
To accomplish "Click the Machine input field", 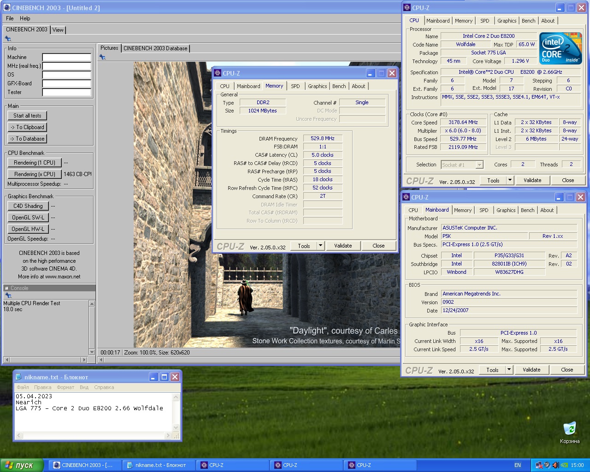I will coord(67,57).
